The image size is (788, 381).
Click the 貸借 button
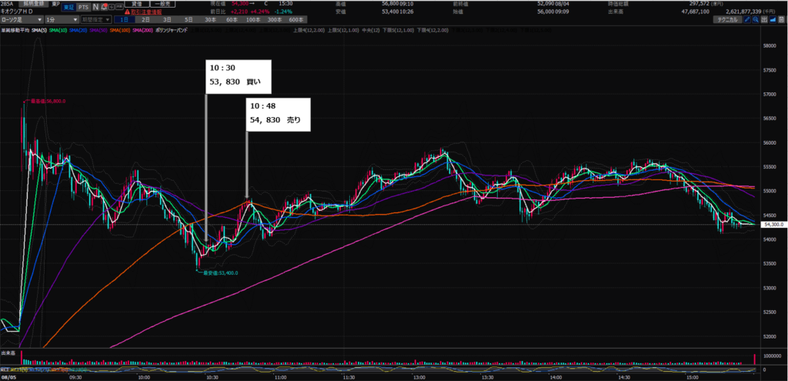pos(137,4)
